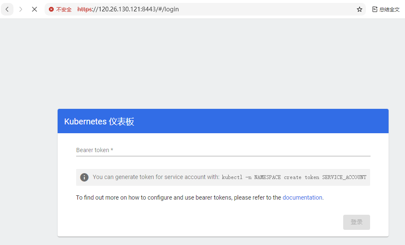This screenshot has height=245, width=405.
Task: Go back using the browser back arrow
Action: (x=7, y=9)
